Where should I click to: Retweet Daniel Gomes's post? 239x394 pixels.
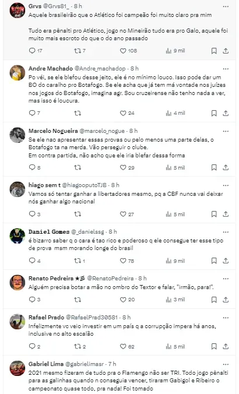[x=78, y=261]
